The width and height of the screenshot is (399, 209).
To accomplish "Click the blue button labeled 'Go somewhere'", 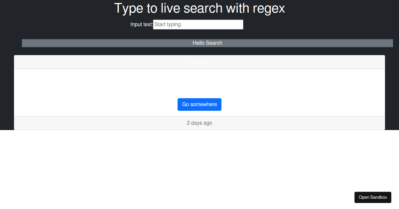I will pyautogui.click(x=199, y=104).
